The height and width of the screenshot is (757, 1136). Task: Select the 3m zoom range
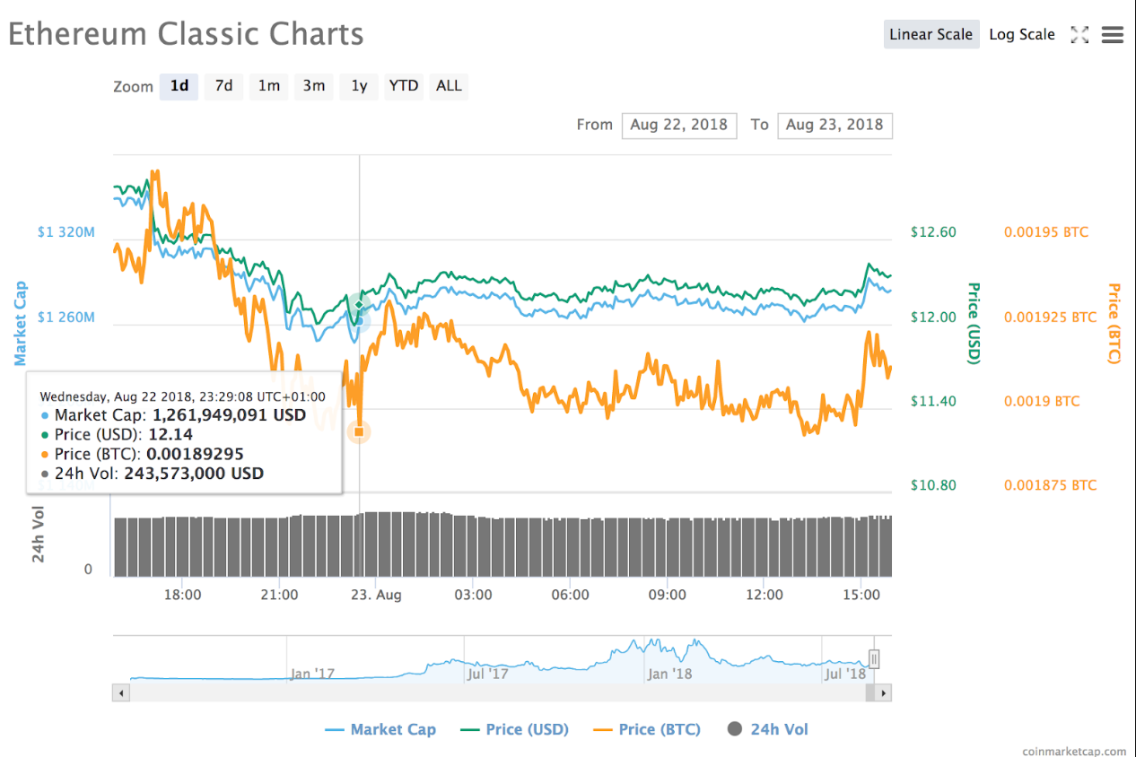pyautogui.click(x=314, y=86)
